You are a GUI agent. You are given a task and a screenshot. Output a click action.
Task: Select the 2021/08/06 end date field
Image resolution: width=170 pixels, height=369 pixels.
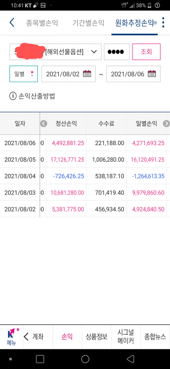134,74
